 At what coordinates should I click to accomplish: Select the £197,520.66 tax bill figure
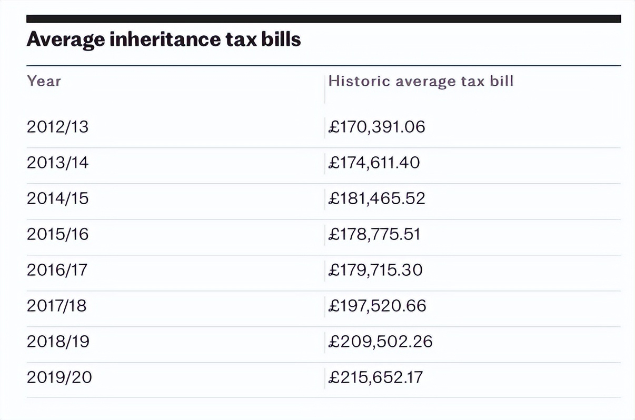377,306
